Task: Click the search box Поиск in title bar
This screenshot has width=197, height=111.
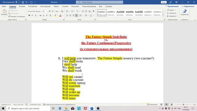Action: [x=99, y=2]
